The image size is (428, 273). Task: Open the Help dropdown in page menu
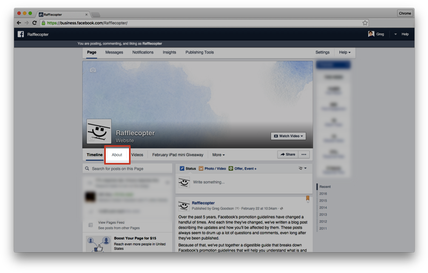[345, 52]
